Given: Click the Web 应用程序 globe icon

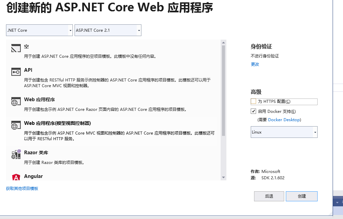Looking at the screenshot, I should pyautogui.click(x=16, y=101).
